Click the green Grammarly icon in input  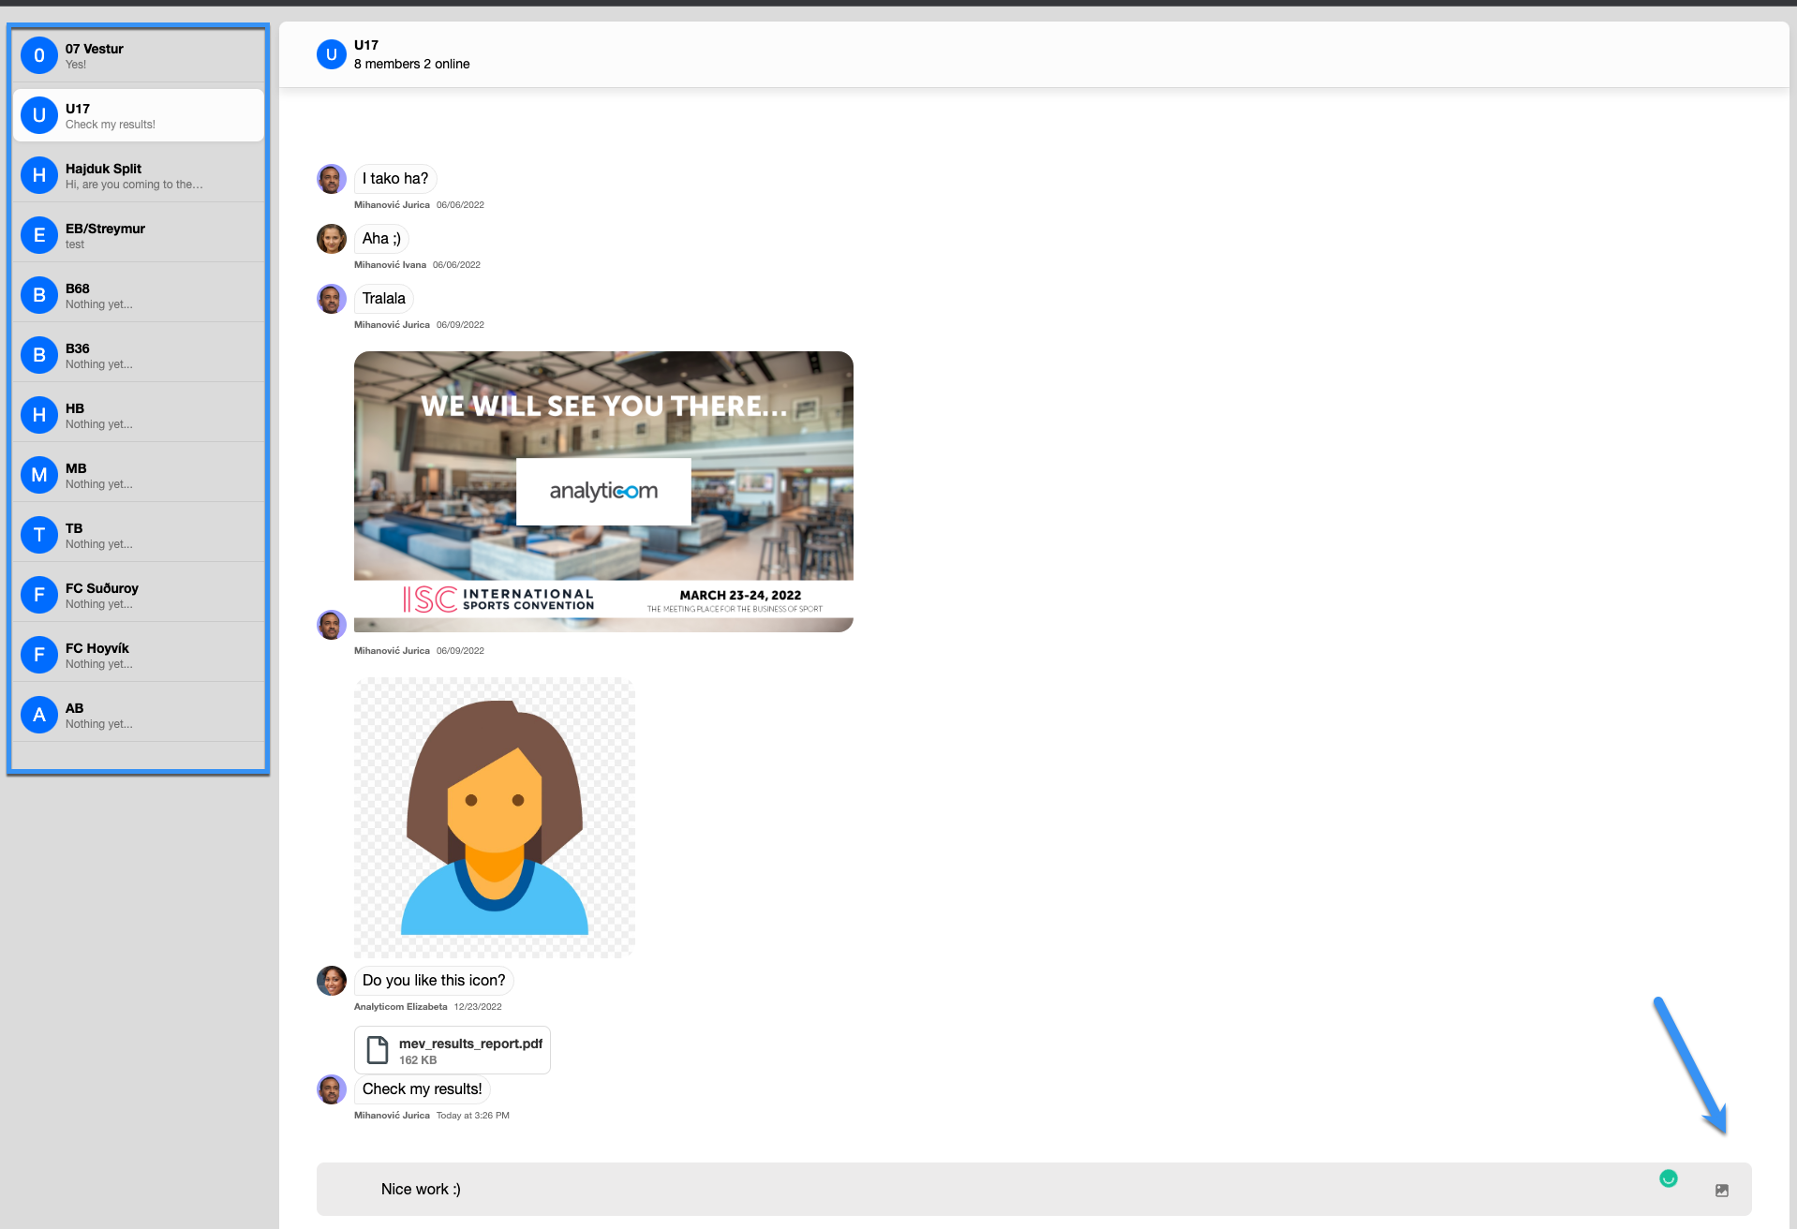coord(1668,1178)
